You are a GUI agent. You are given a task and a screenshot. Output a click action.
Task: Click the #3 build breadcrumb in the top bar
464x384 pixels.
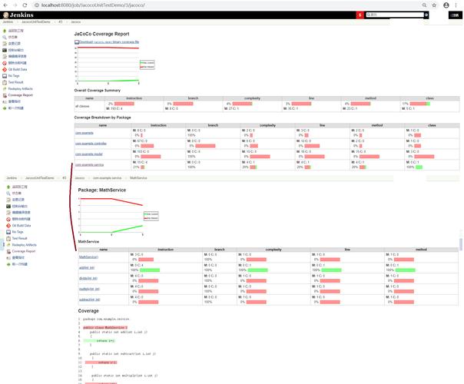pos(61,22)
